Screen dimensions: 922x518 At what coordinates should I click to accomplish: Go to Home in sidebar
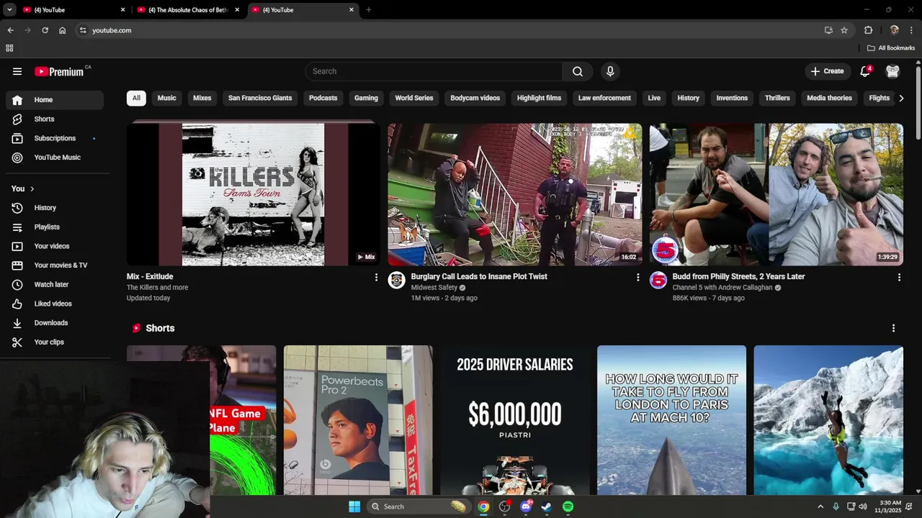55,100
